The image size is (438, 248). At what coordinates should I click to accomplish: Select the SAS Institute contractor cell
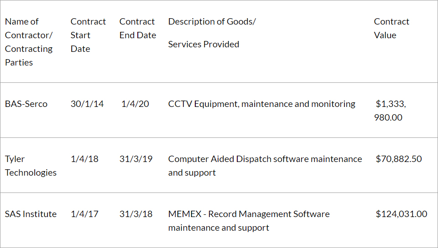31,214
